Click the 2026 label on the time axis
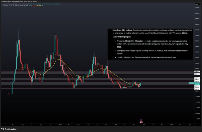 pos(116,125)
